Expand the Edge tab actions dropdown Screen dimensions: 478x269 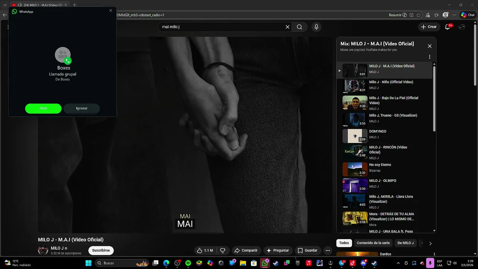[x=5, y=5]
